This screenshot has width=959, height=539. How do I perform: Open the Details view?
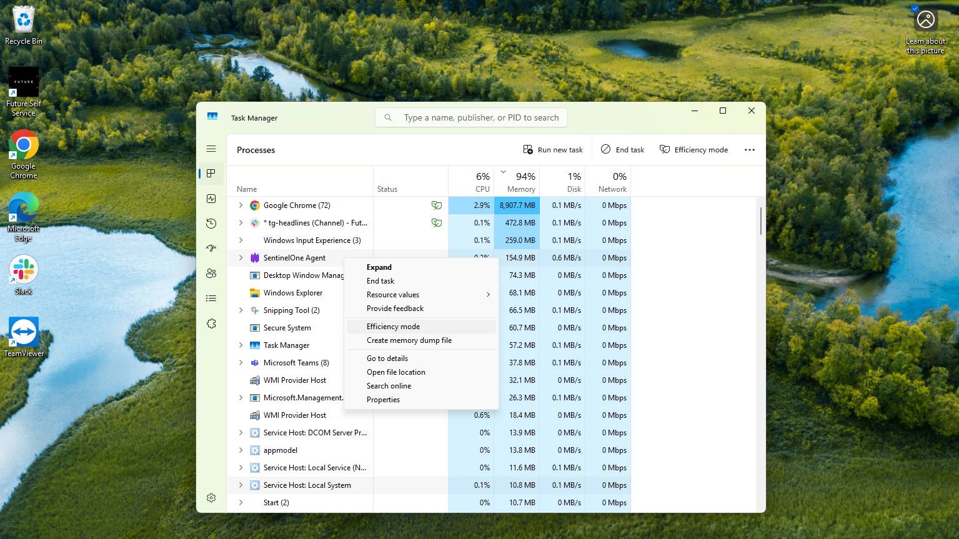click(211, 298)
